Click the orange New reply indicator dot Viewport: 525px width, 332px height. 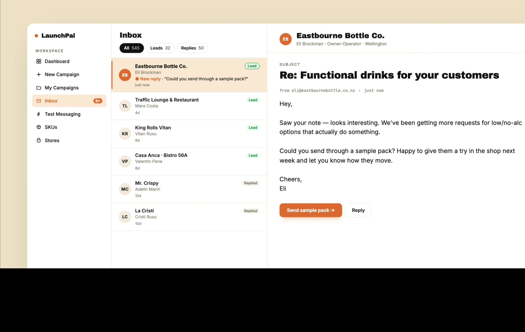(x=137, y=79)
